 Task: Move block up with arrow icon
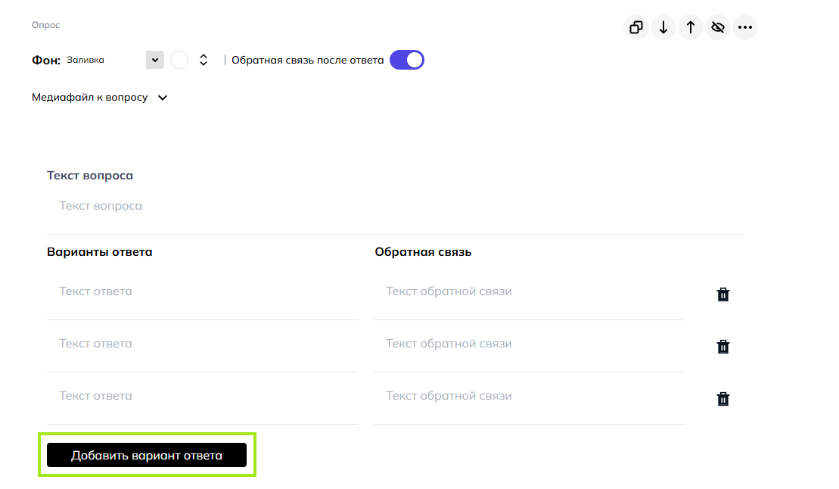point(691,27)
